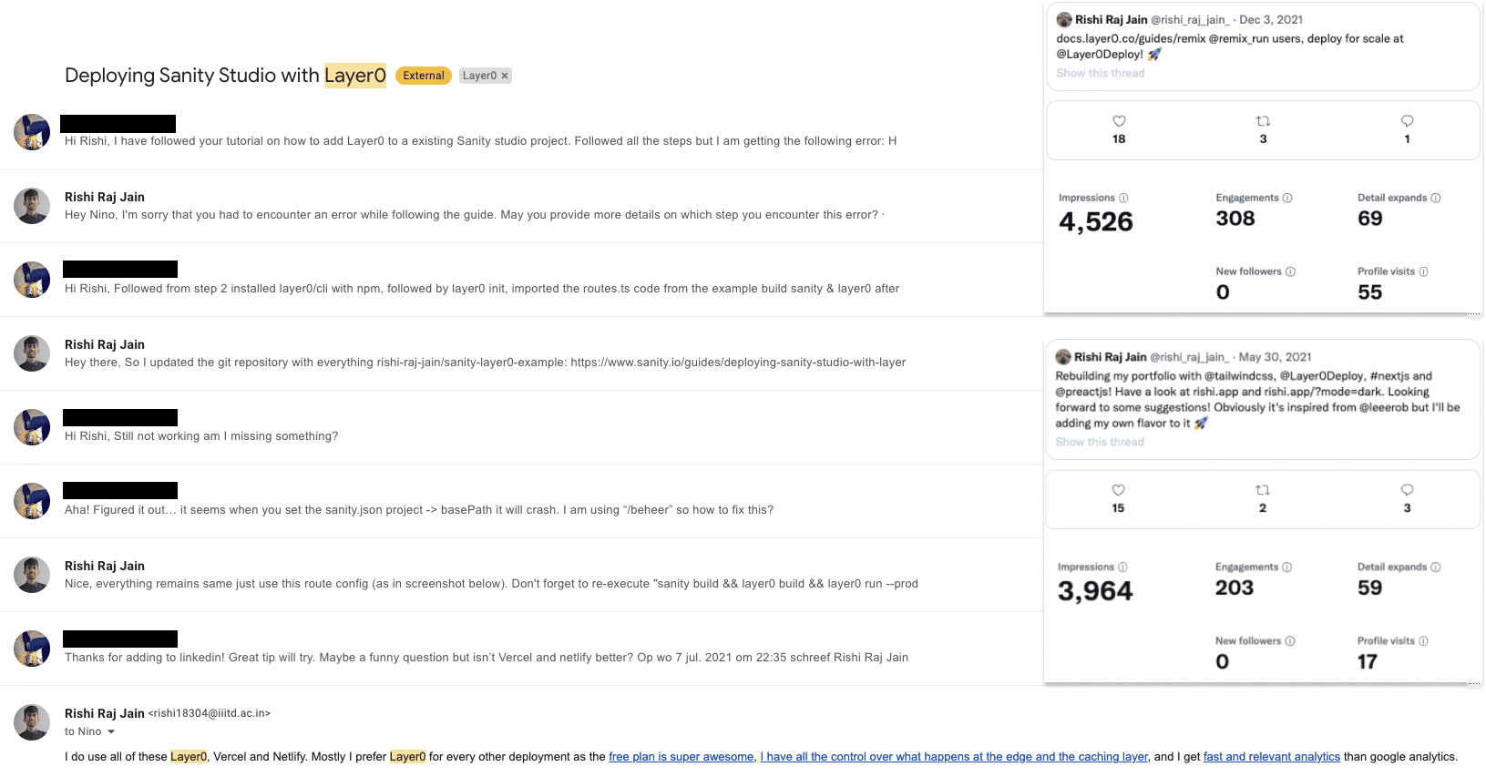This screenshot has height=777, width=1486.
Task: Click @rishi_raj_jain_ handle on Dec 3 tweet
Action: click(1190, 19)
